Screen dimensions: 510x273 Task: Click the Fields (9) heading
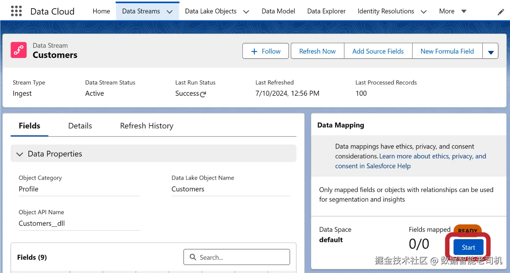32,257
